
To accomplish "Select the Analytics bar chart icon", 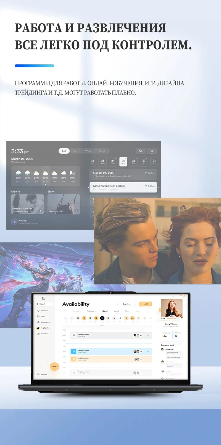I will pos(38,334).
